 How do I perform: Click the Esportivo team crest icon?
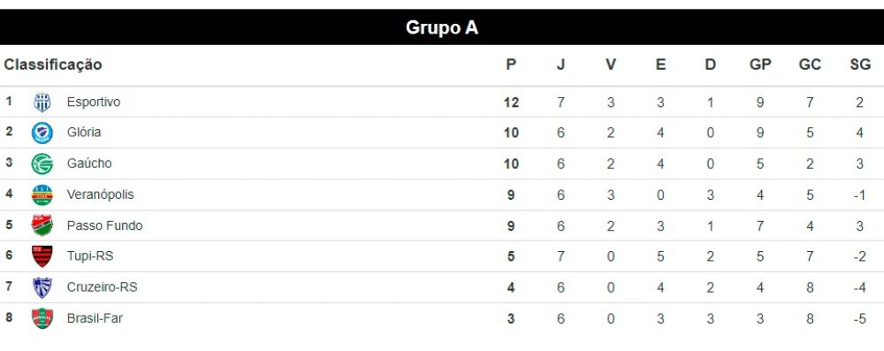click(x=42, y=103)
